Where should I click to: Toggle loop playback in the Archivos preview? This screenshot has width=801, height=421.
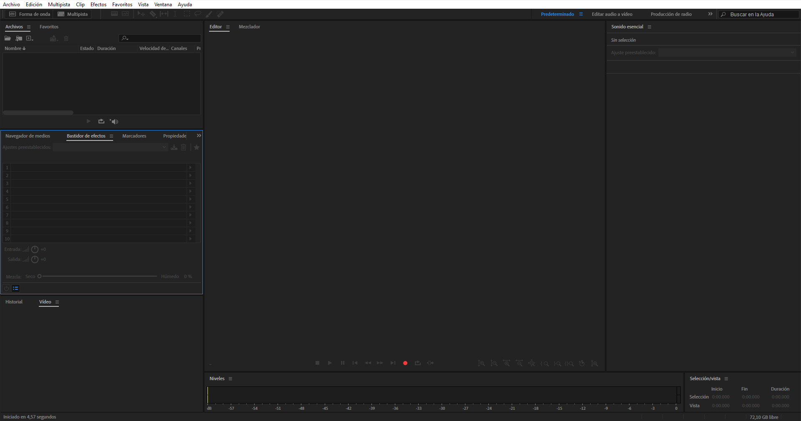pos(101,121)
